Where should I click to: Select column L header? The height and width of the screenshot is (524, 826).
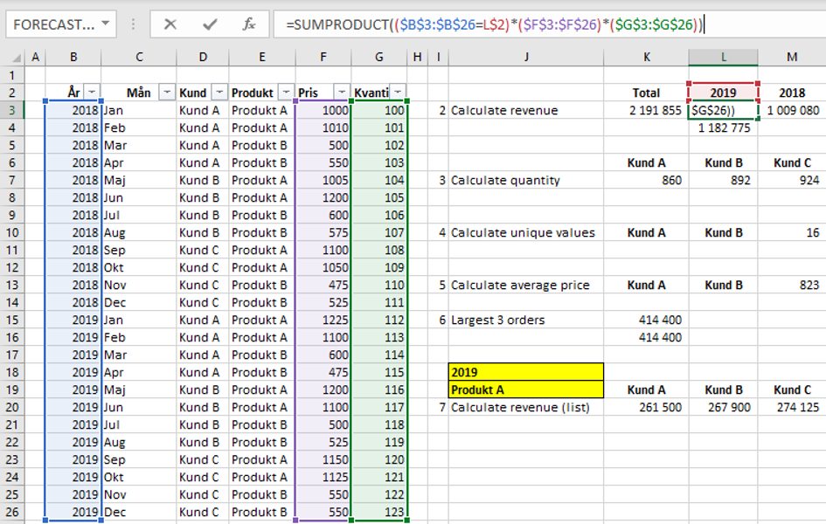pos(723,57)
